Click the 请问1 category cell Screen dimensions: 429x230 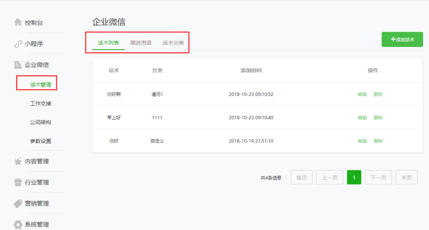[157, 94]
